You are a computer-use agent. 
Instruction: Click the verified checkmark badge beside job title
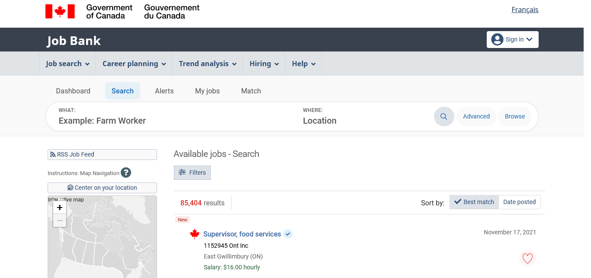click(288, 234)
